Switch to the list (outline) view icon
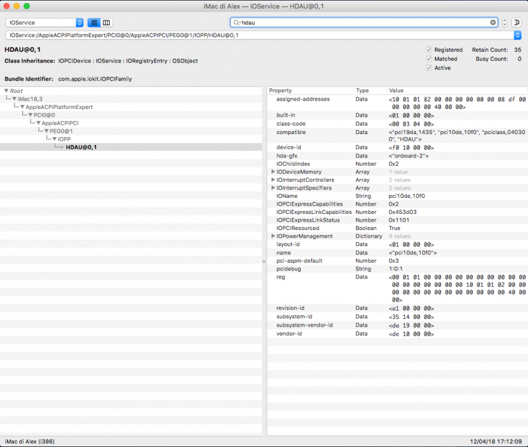The image size is (528, 447). pos(94,23)
